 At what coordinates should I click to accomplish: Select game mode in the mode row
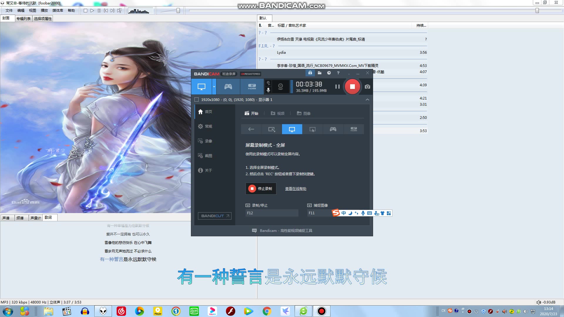tap(333, 129)
